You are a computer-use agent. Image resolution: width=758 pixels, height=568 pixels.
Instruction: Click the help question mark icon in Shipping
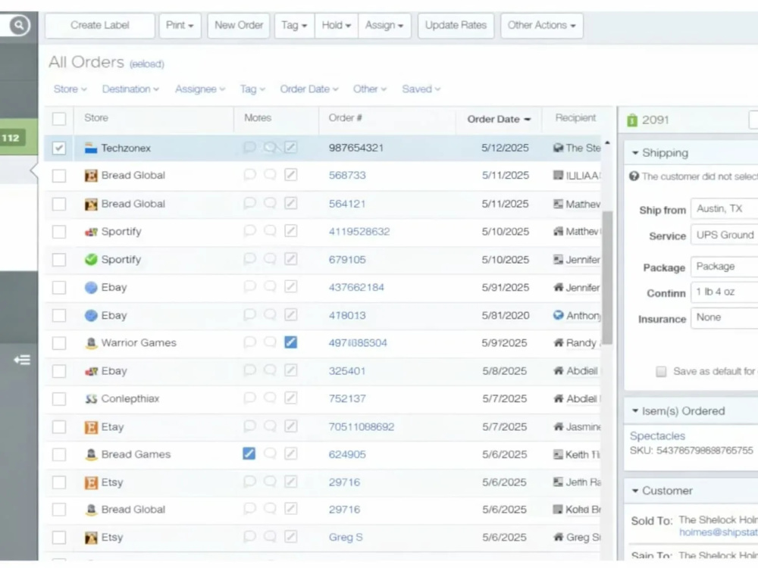pyautogui.click(x=634, y=176)
